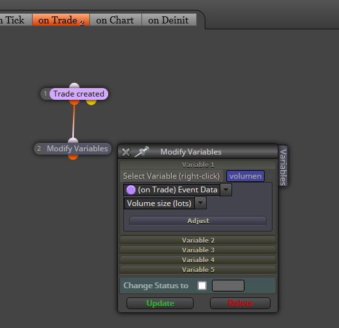Open the Volume size (lots) dropdown

(200, 203)
